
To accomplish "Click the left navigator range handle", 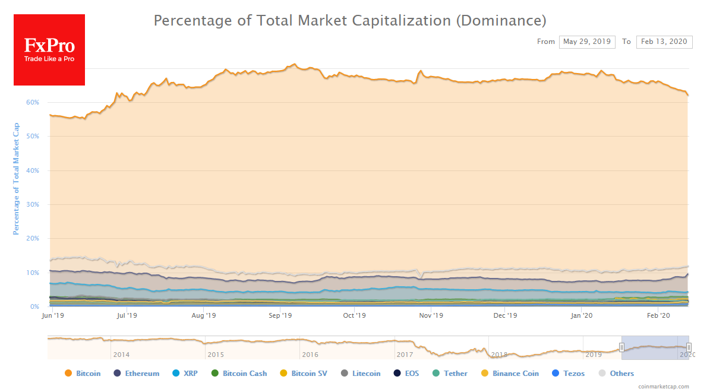I will [621, 347].
